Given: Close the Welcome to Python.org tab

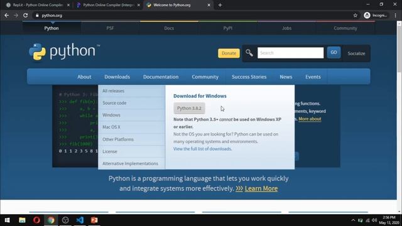Looking at the screenshot, I should click(209, 5).
